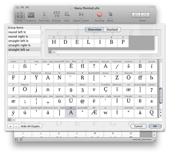Remove the group with minus button
The width and height of the screenshot is (171, 154).
[x=16, y=126]
